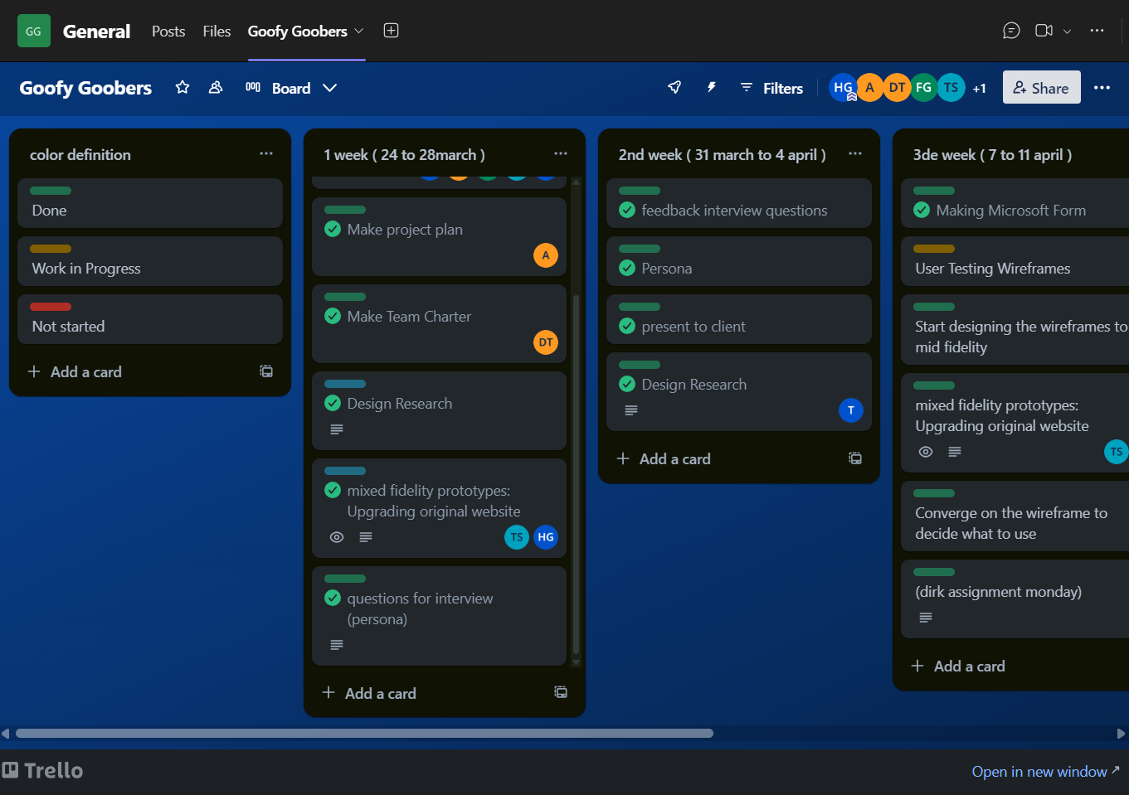
Task: Expand the Goofy Goobers tab chevron
Action: pos(360,31)
